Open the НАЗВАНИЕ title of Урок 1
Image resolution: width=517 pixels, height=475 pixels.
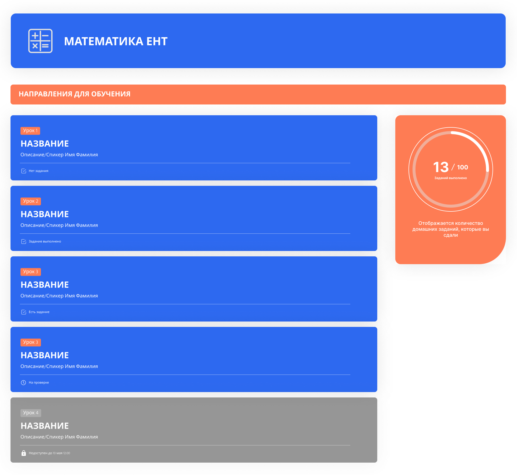pyautogui.click(x=45, y=144)
